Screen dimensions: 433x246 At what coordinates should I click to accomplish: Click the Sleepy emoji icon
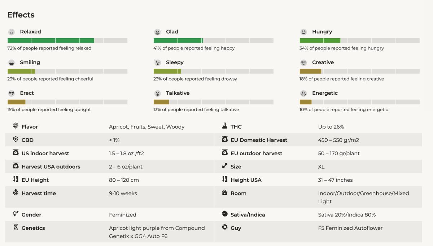[157, 62]
